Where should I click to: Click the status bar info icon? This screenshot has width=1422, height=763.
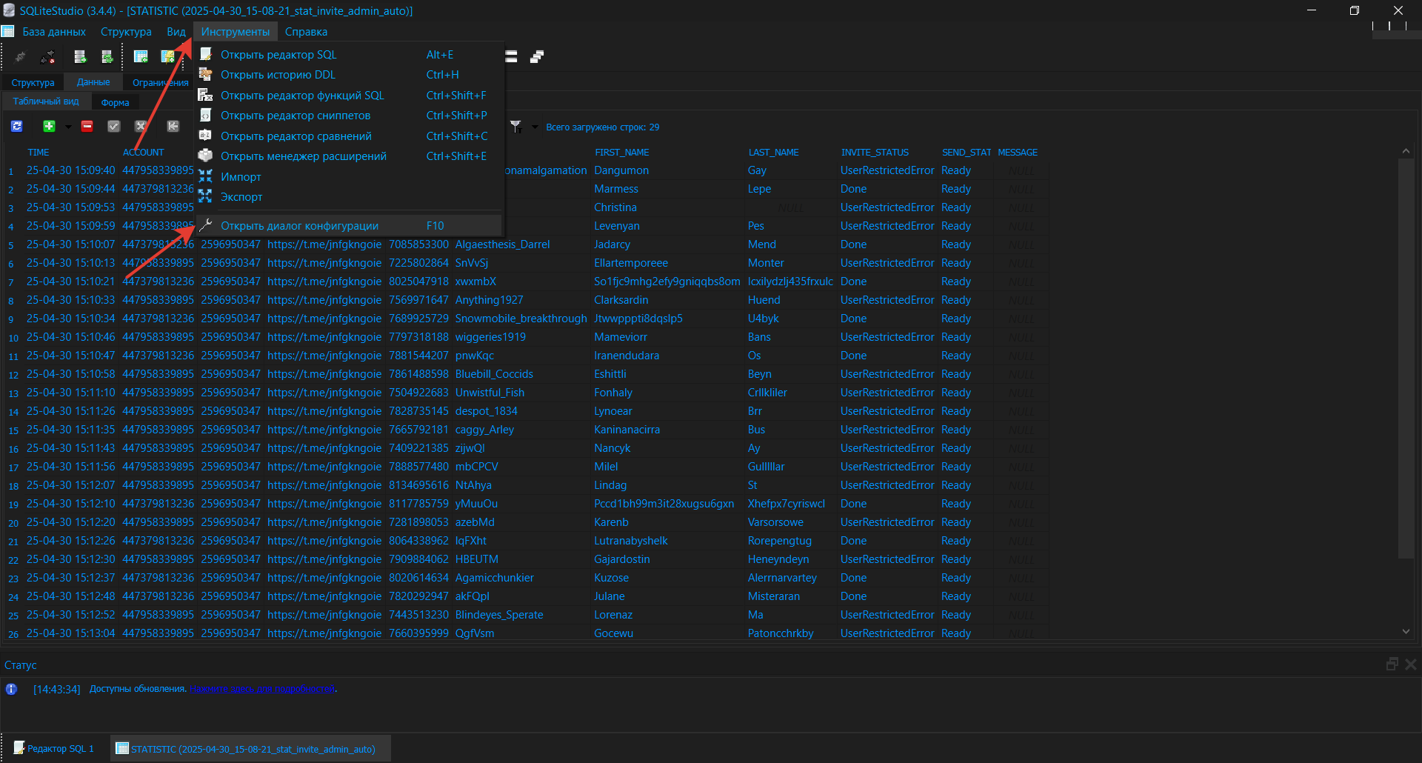[x=11, y=689]
